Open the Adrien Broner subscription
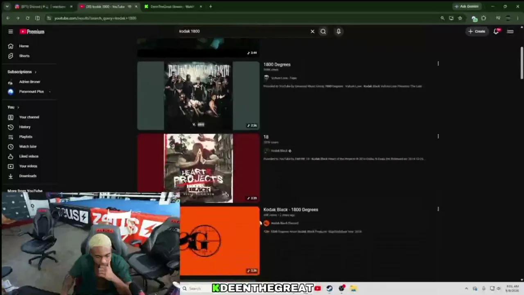 point(29,82)
